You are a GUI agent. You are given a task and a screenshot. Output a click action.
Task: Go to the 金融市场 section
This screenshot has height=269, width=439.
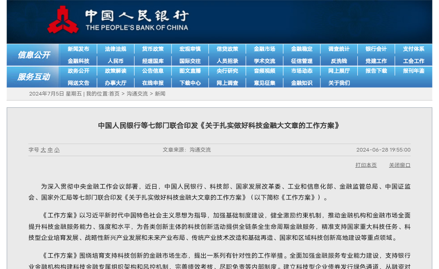coord(265,49)
